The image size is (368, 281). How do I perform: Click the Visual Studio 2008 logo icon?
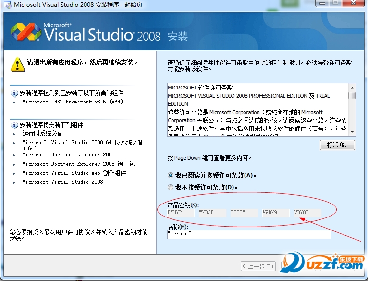[26, 32]
